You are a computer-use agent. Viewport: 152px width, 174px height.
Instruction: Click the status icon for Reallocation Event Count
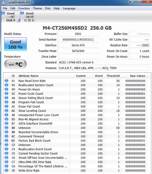7,149
